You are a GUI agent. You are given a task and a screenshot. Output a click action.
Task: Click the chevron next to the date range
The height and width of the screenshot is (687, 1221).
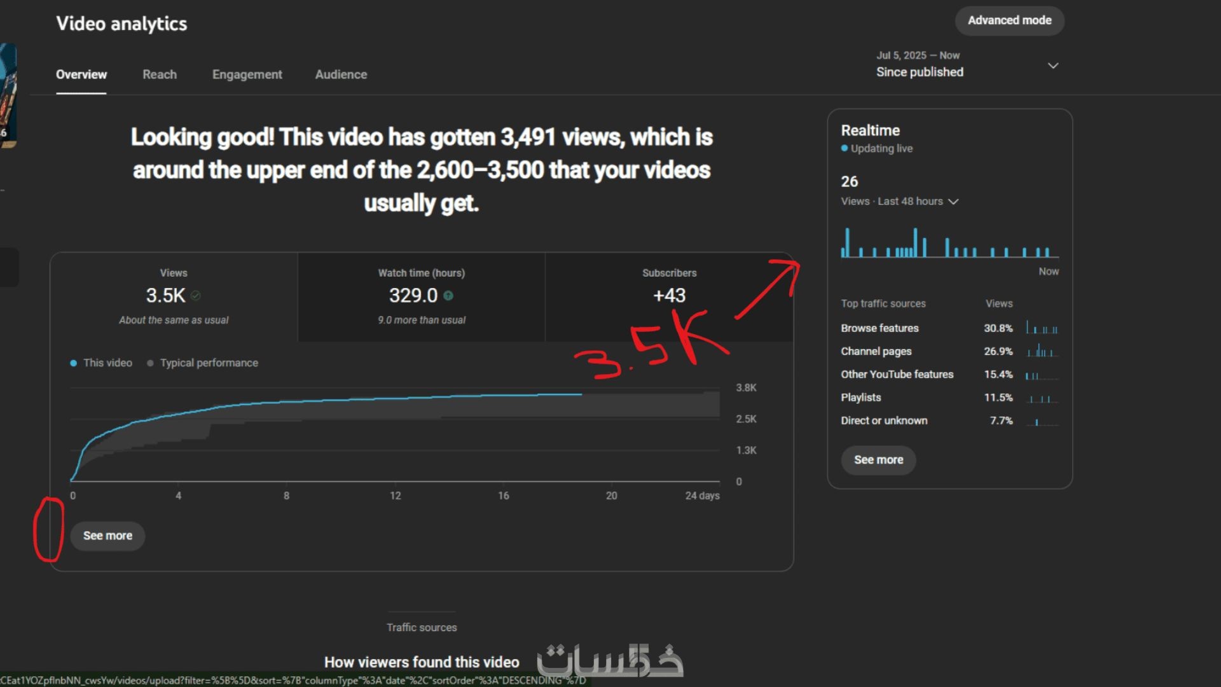(x=1053, y=66)
